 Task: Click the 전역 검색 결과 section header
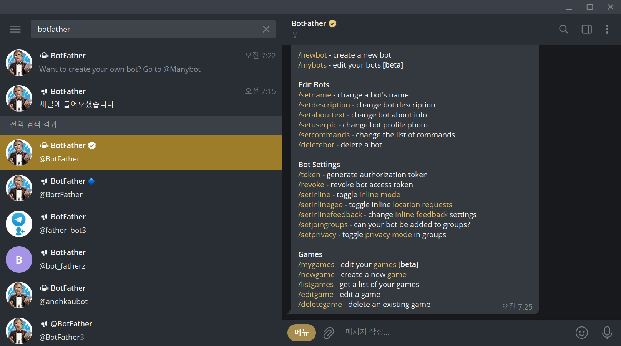(141, 125)
